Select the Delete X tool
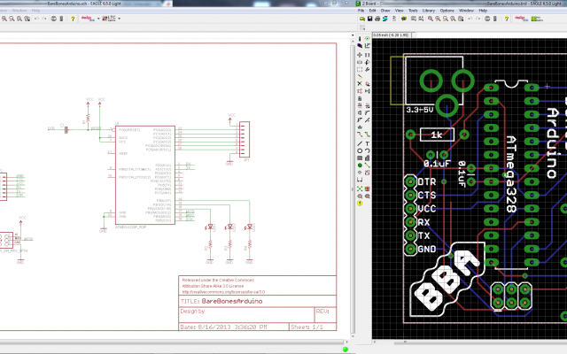Screen dimensions: 567x354 click(x=360, y=83)
